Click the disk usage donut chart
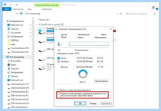The image size is (161, 111). point(83,74)
